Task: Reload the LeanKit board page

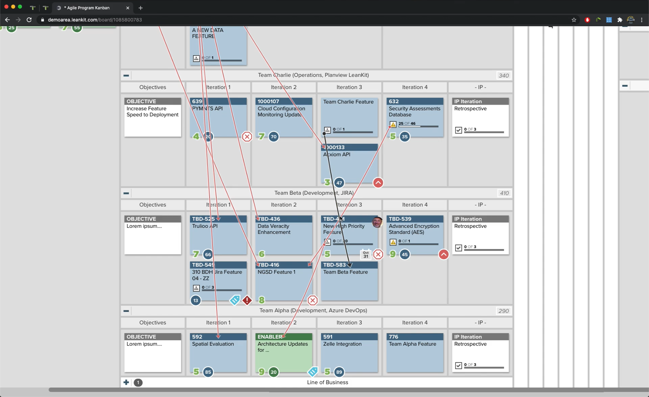Action: point(29,20)
